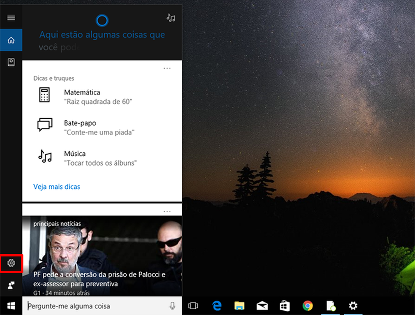Open the options menu on Dicas e truques card
415x315 pixels.
[167, 68]
